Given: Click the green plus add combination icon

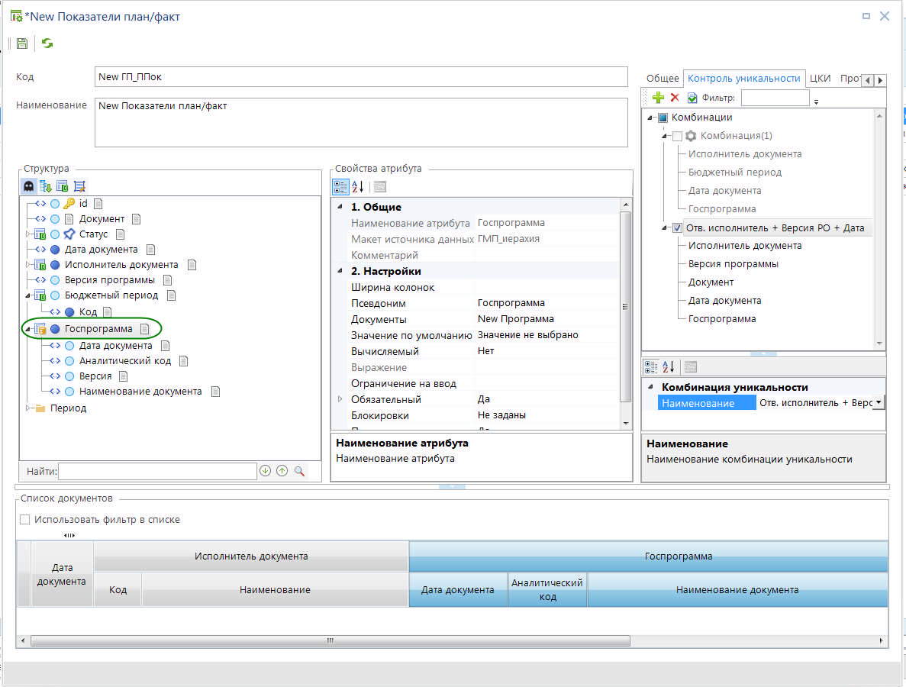Looking at the screenshot, I should point(658,98).
